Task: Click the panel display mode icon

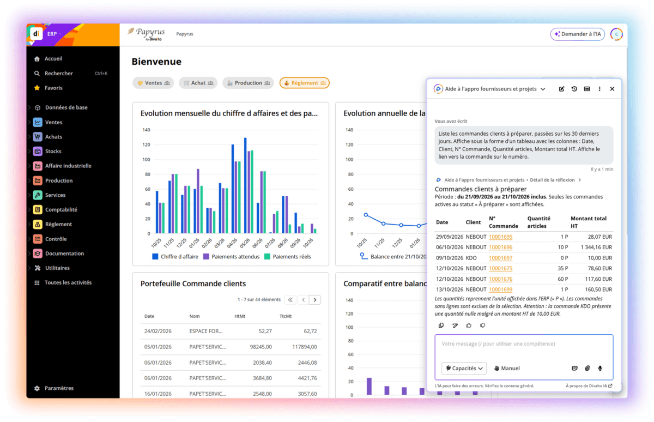Action: coord(587,89)
